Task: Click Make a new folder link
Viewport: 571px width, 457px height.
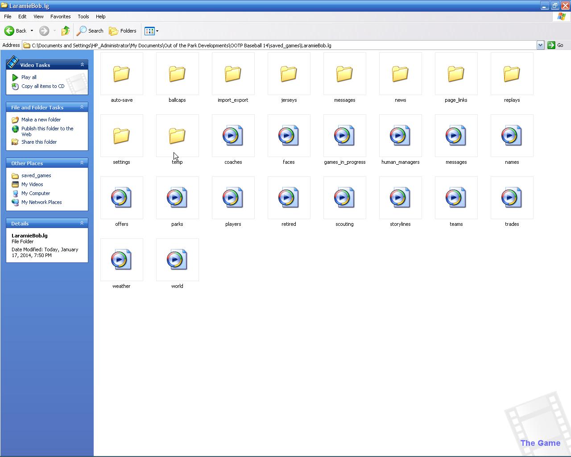Action: tap(41, 120)
